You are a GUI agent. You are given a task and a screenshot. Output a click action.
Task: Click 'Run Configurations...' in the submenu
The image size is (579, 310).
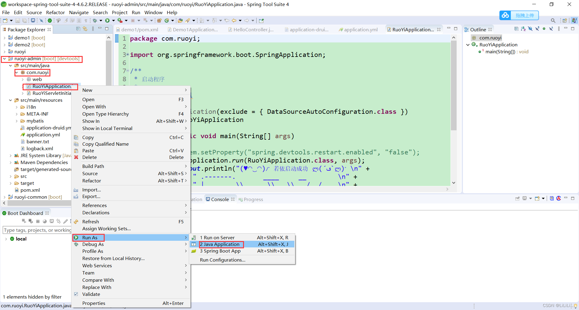[223, 260]
